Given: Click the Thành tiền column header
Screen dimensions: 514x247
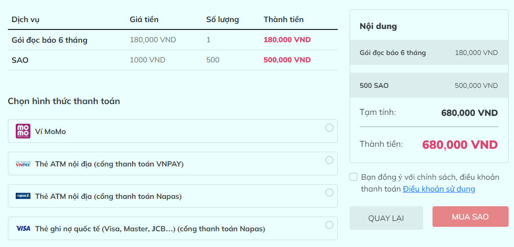Looking at the screenshot, I should pyautogui.click(x=284, y=19).
